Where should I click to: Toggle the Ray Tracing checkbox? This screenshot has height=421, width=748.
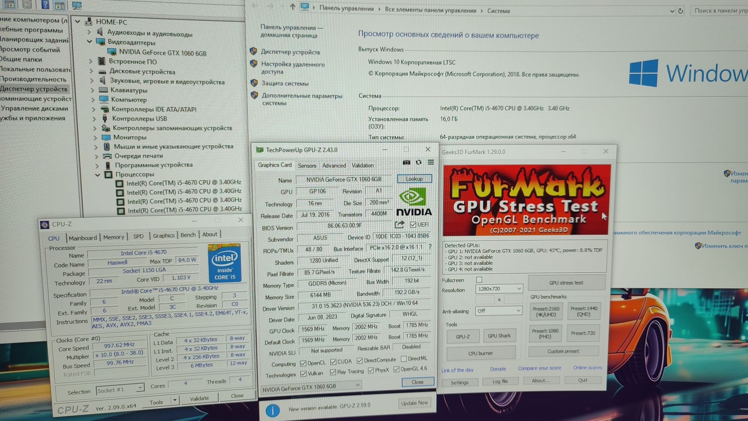(333, 372)
